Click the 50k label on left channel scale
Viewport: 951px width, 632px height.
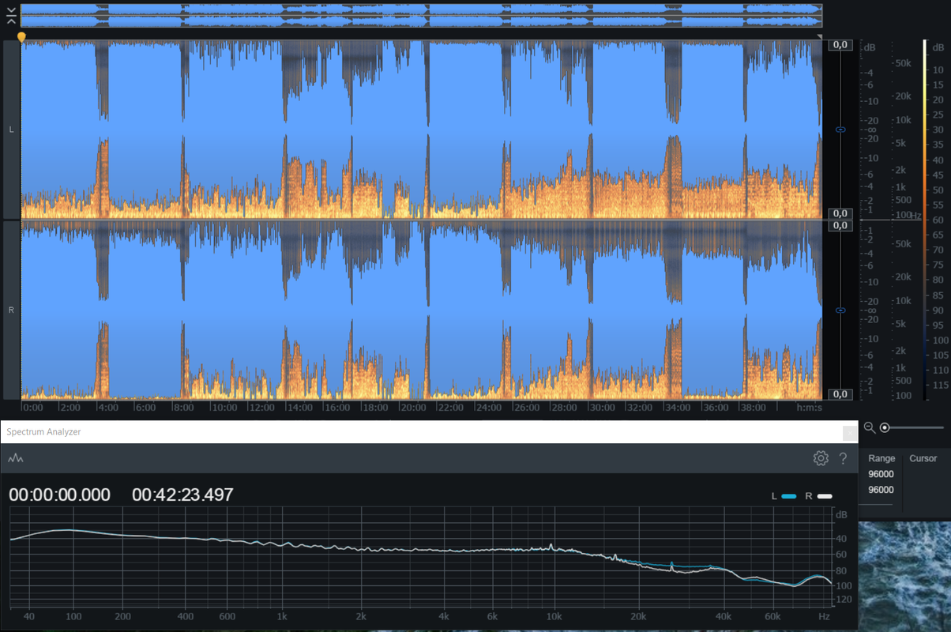pos(903,62)
